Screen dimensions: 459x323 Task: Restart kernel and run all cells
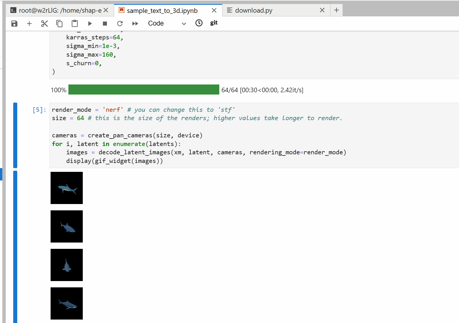(x=135, y=24)
